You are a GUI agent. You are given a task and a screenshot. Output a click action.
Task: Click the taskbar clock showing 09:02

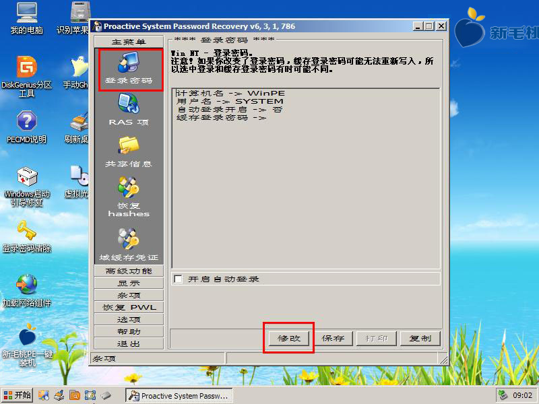(523, 395)
